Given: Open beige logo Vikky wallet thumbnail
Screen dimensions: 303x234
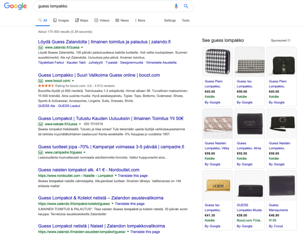Looking at the screenshot, I should pos(217,124).
